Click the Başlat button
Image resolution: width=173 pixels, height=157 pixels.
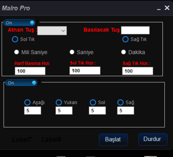pyautogui.click(x=113, y=140)
